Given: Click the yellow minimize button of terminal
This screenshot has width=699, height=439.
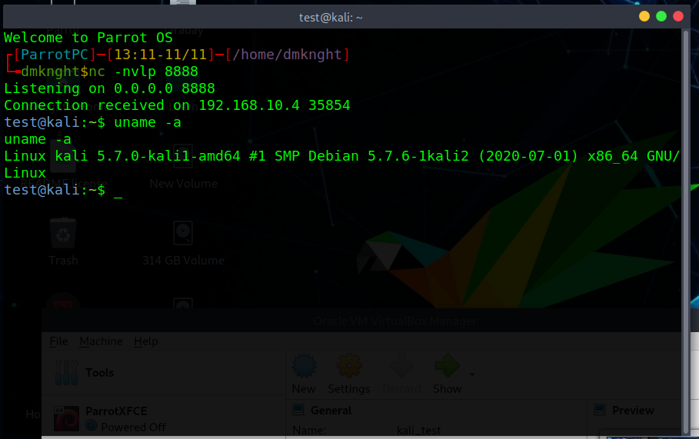Looking at the screenshot, I should click(x=644, y=16).
